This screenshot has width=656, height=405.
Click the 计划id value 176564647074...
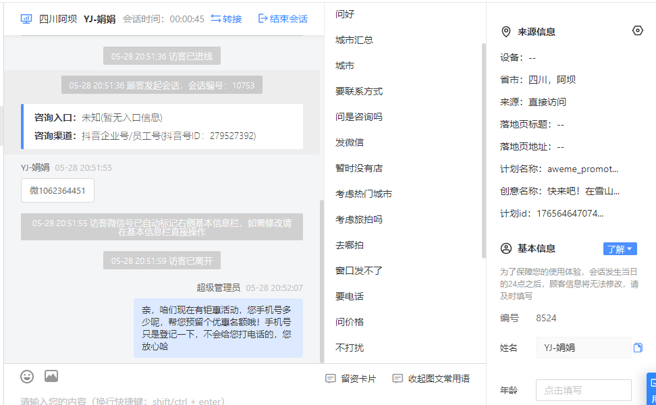(570, 213)
